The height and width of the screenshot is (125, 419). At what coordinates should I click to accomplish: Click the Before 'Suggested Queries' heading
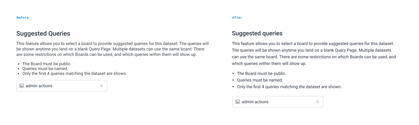43,34
